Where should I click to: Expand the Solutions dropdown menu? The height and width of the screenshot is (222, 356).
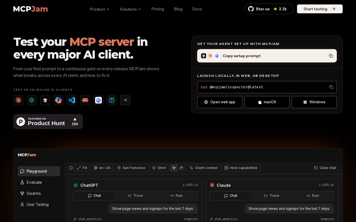tap(130, 9)
